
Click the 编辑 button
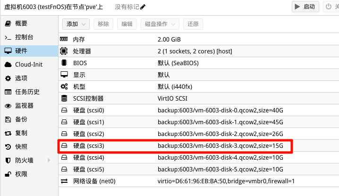coord(127,24)
